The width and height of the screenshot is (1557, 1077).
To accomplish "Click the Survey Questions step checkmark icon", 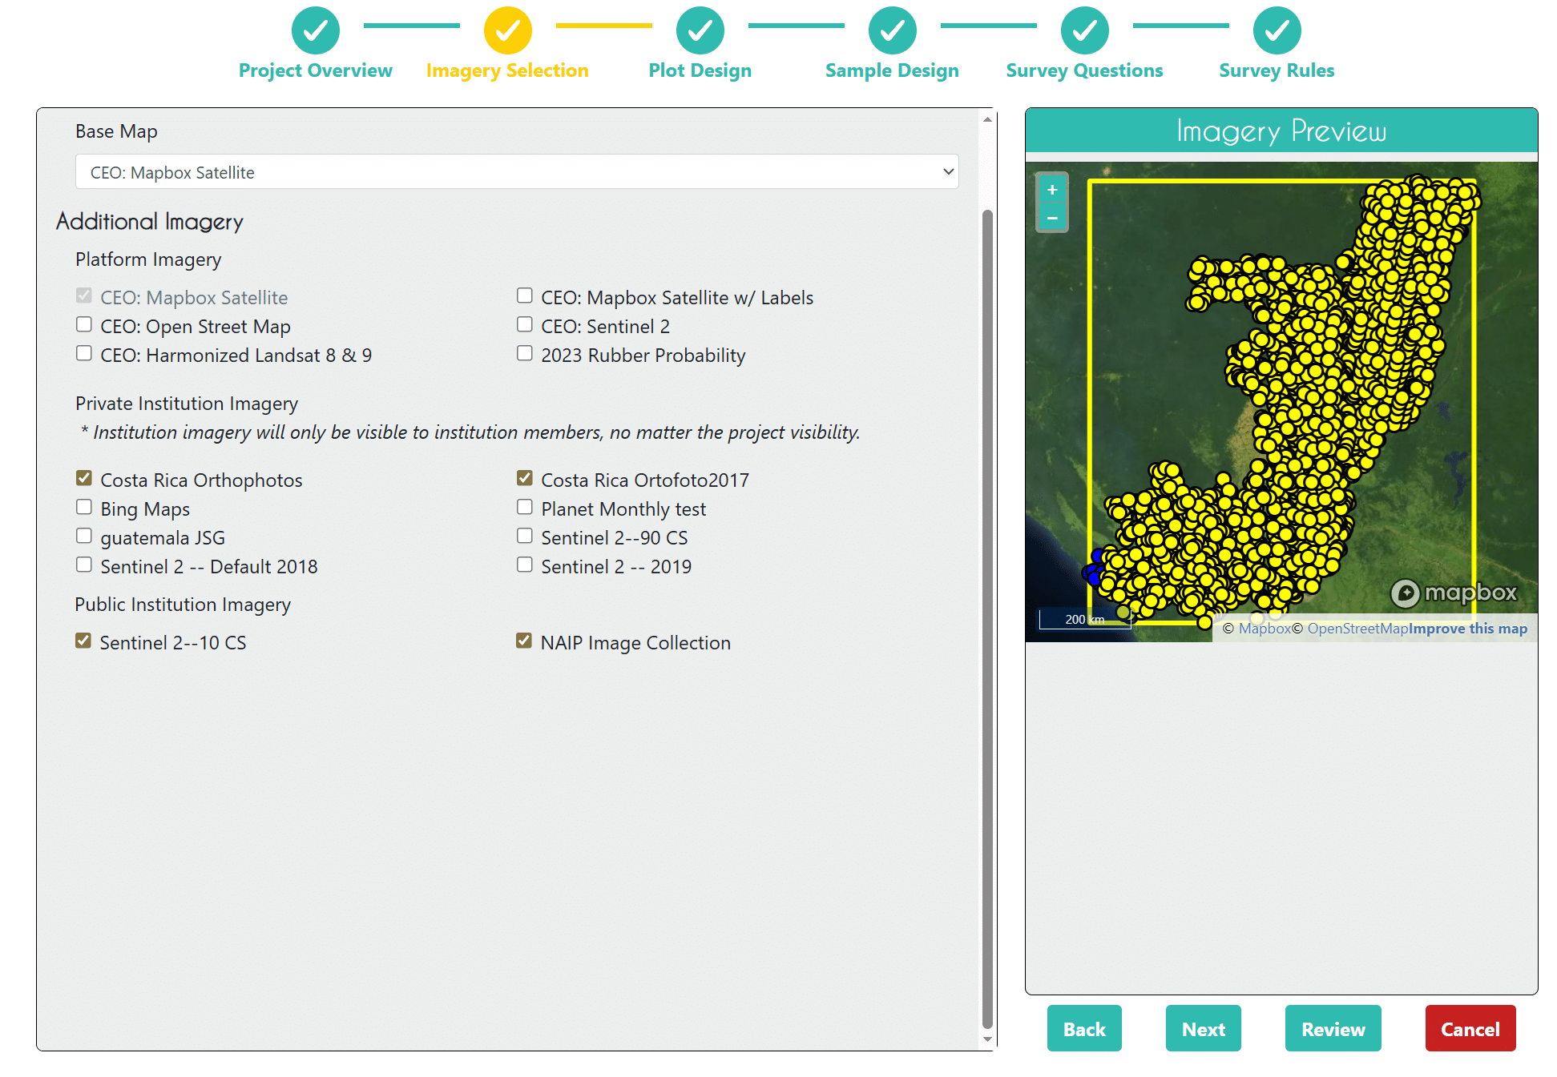I will click(1084, 30).
